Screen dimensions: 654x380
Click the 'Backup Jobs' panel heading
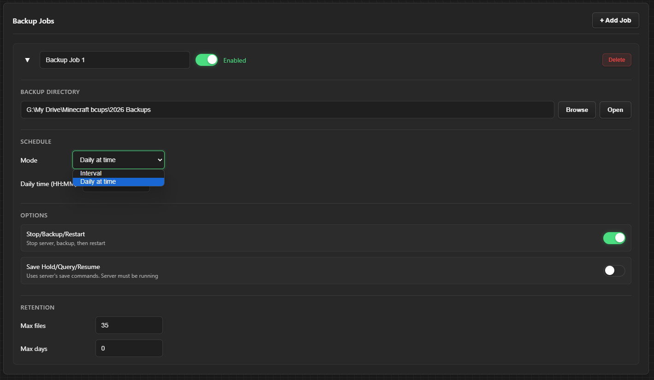point(33,21)
